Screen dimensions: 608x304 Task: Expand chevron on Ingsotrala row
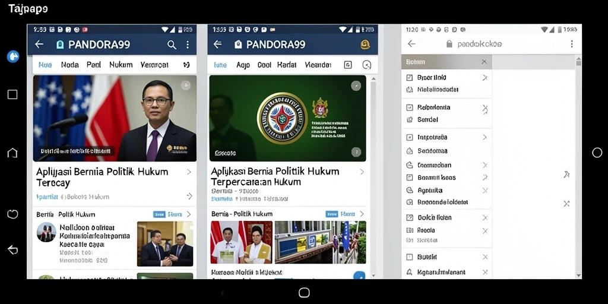pos(484,137)
